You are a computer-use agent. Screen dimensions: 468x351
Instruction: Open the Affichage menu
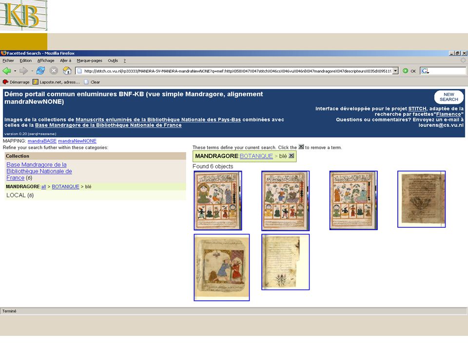click(x=46, y=60)
